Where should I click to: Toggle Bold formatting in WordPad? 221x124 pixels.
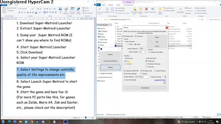pos(19,12)
